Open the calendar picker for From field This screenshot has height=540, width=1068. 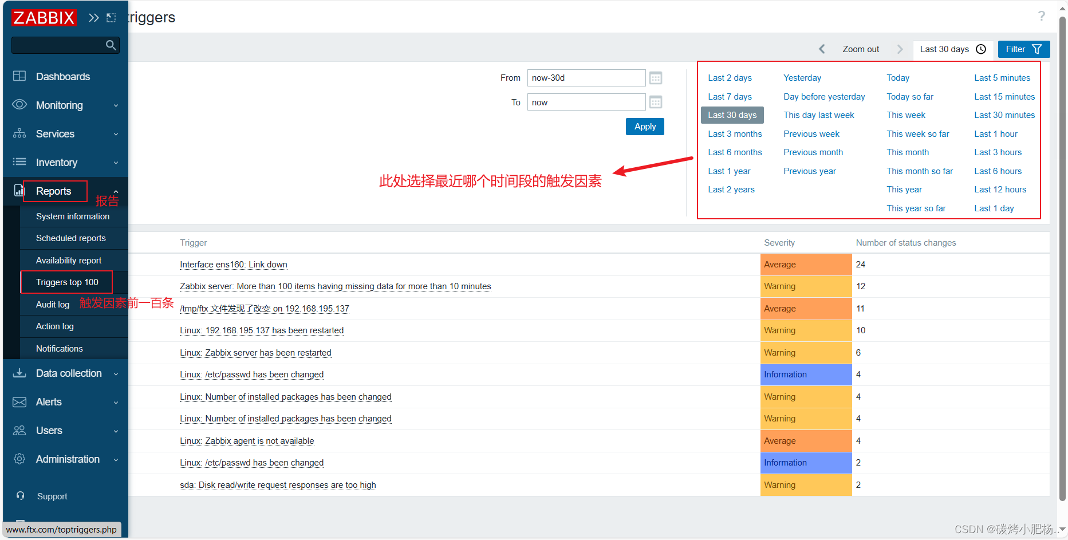coord(656,78)
